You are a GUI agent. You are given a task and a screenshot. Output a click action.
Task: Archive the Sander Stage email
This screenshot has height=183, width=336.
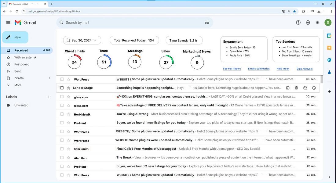pos(288,88)
